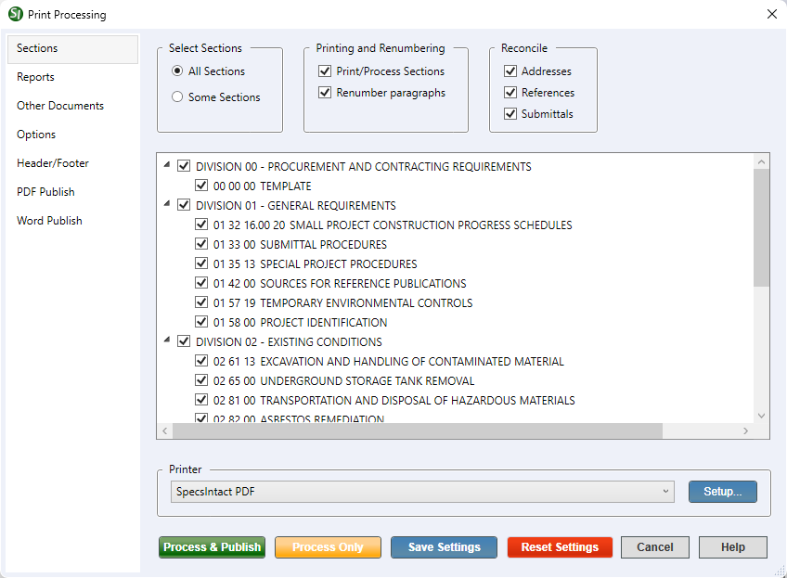787x578 pixels.
Task: Select 01 58 00 PROJECT IDENTIFICATION row text
Action: click(300, 323)
